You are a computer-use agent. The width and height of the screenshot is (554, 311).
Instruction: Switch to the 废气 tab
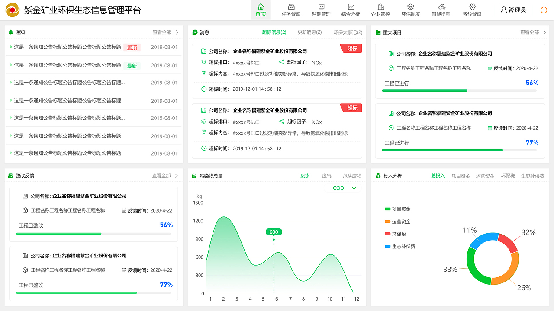[327, 175]
